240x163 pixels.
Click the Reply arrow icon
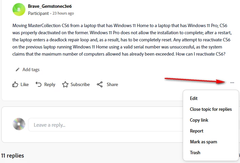[x=39, y=84]
